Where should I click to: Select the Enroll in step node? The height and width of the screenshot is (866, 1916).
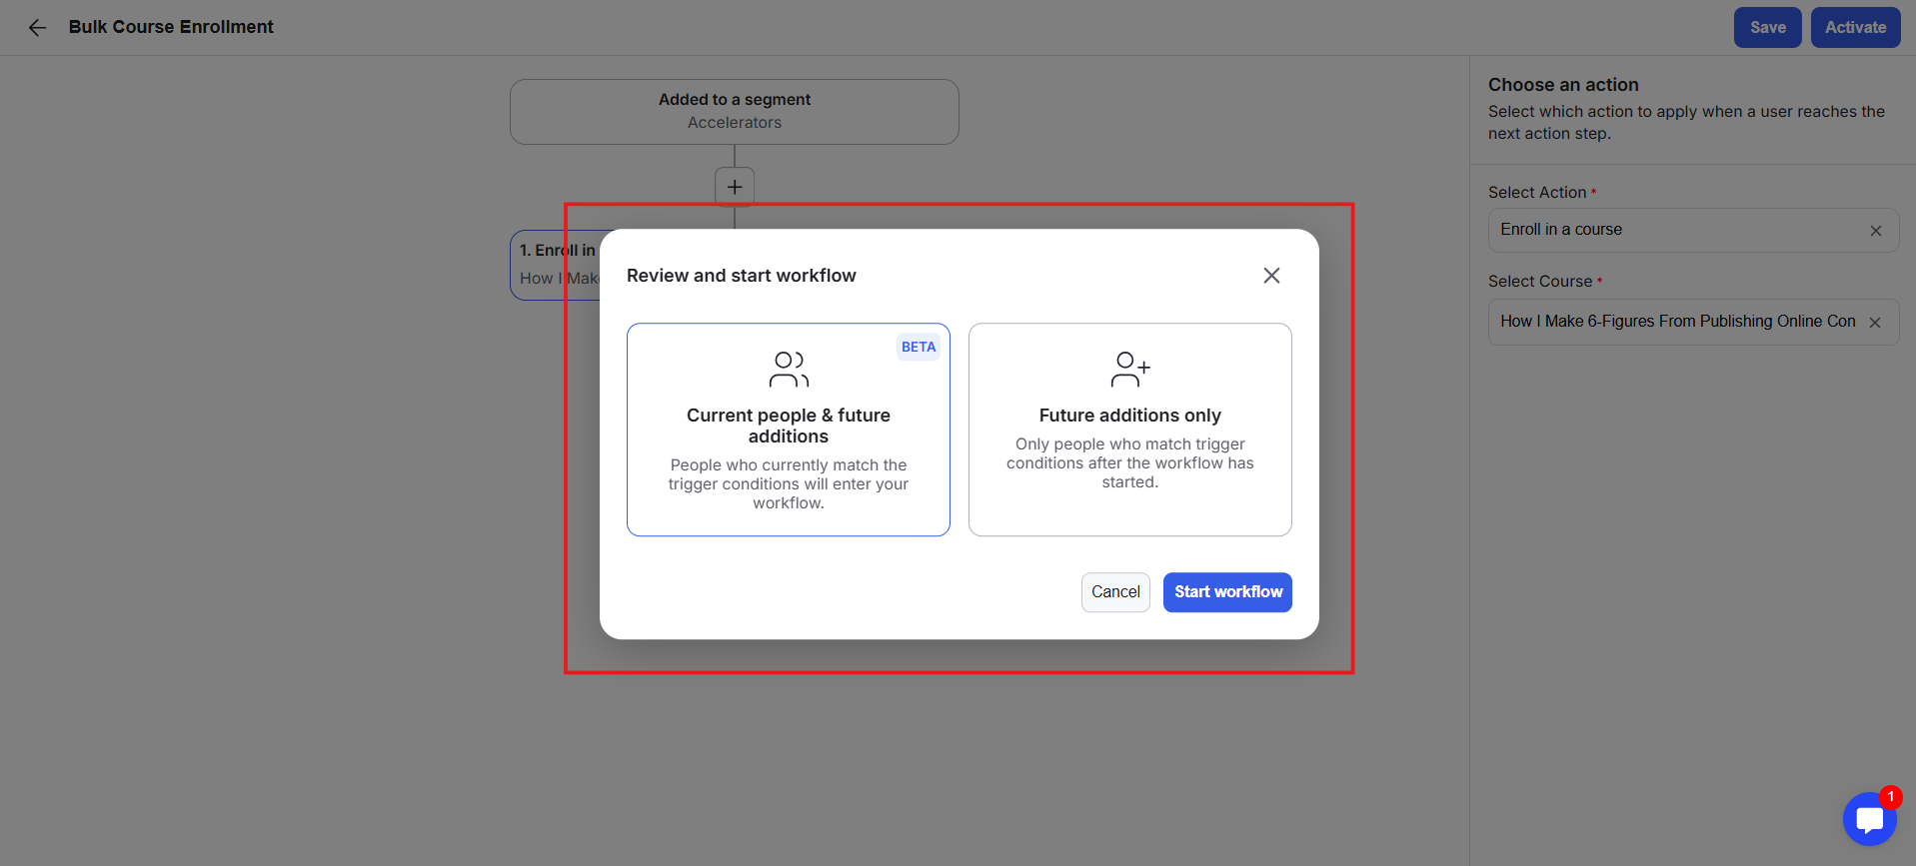pyautogui.click(x=556, y=265)
